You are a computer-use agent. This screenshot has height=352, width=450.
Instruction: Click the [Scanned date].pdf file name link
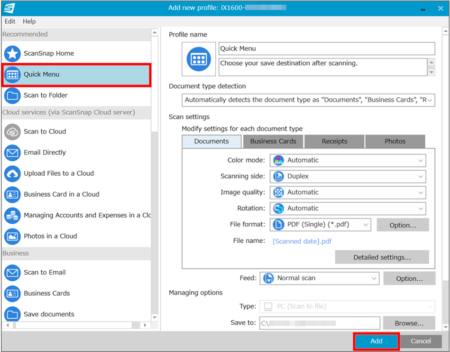302,241
